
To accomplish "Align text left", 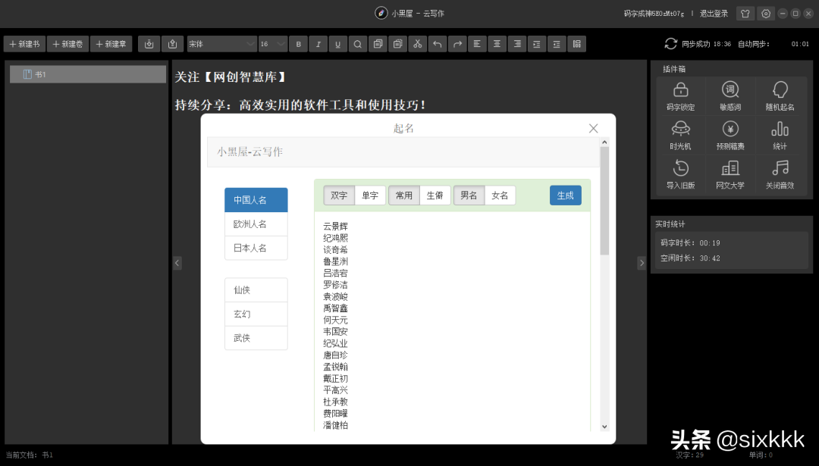I will pos(477,44).
